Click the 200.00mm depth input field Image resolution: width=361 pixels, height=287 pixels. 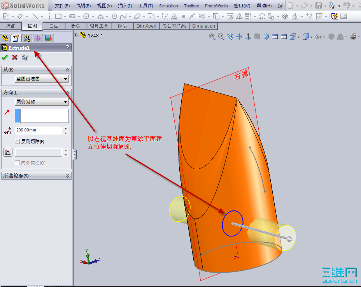[x=39, y=130]
